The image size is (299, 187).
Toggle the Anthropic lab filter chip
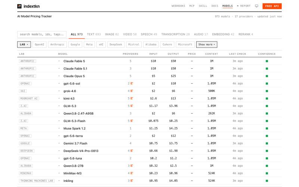pos(58,45)
